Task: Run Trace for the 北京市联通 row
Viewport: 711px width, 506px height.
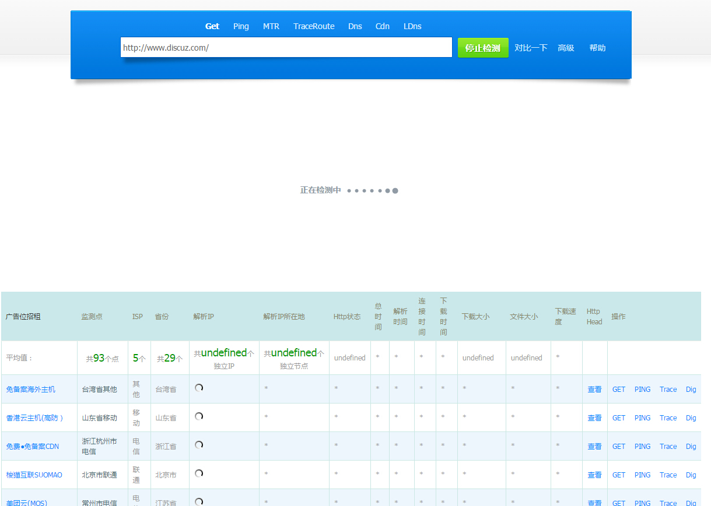Action: pos(668,475)
